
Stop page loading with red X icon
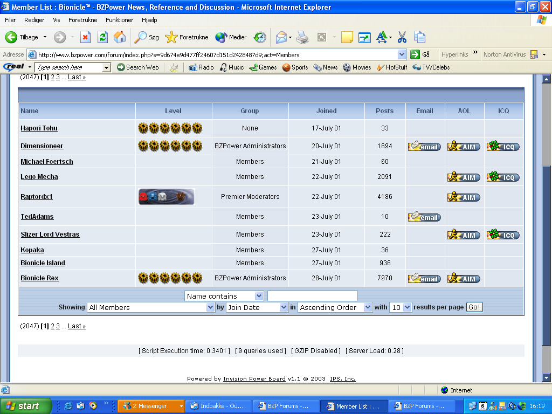[x=85, y=37]
